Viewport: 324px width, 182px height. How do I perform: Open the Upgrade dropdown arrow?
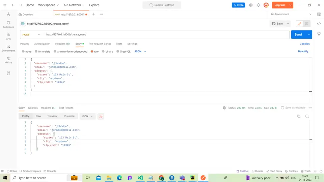[290, 5]
